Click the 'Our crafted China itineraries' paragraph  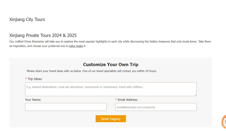(x=110, y=44)
